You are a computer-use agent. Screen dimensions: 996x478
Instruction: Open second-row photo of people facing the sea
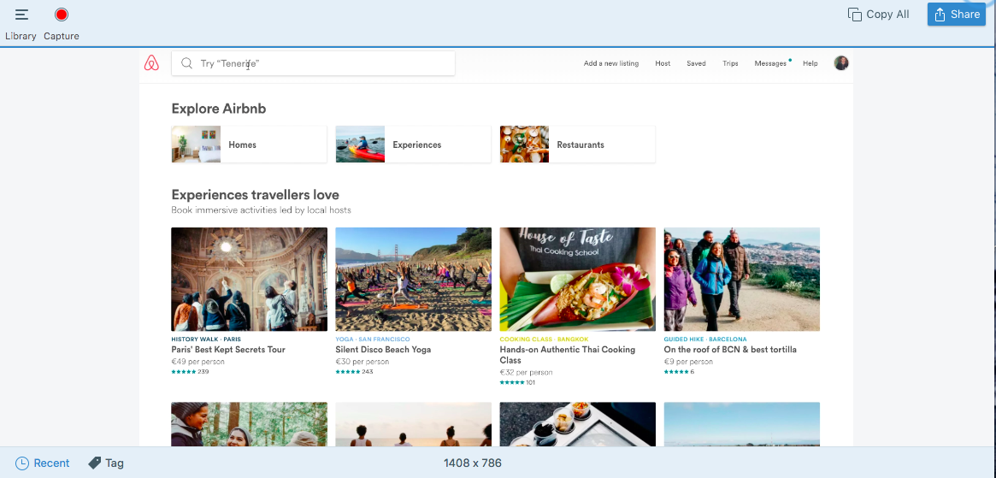click(414, 424)
